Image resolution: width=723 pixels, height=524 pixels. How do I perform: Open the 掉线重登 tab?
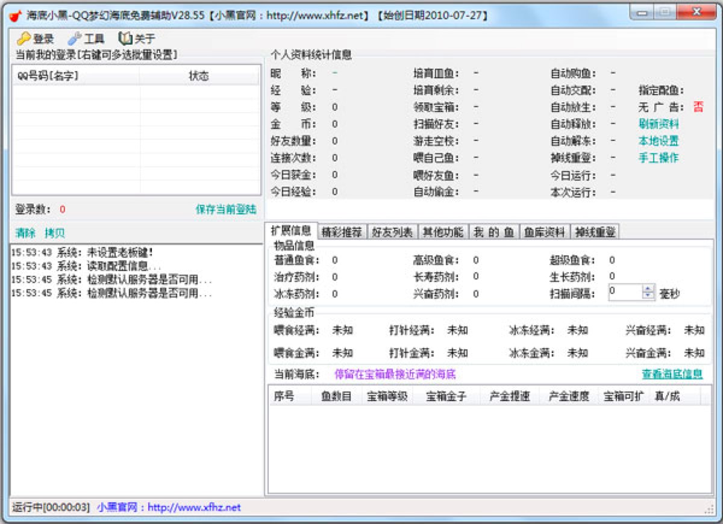click(594, 232)
